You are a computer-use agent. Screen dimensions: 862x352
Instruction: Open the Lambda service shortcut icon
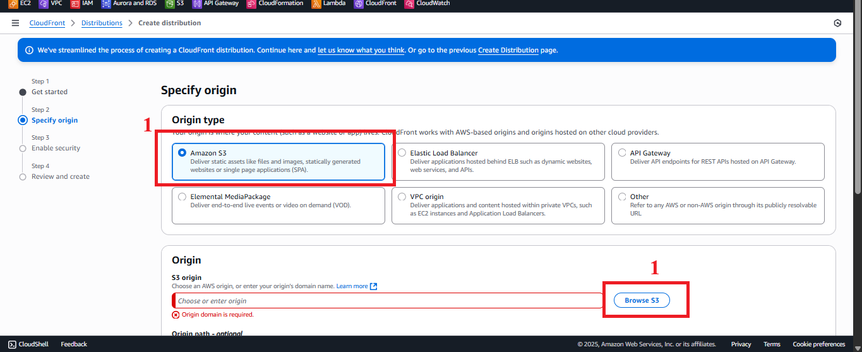[316, 4]
